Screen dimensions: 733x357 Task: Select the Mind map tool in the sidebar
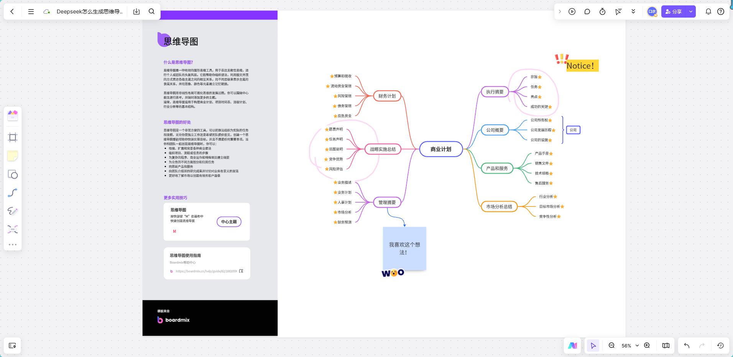pyautogui.click(x=13, y=229)
